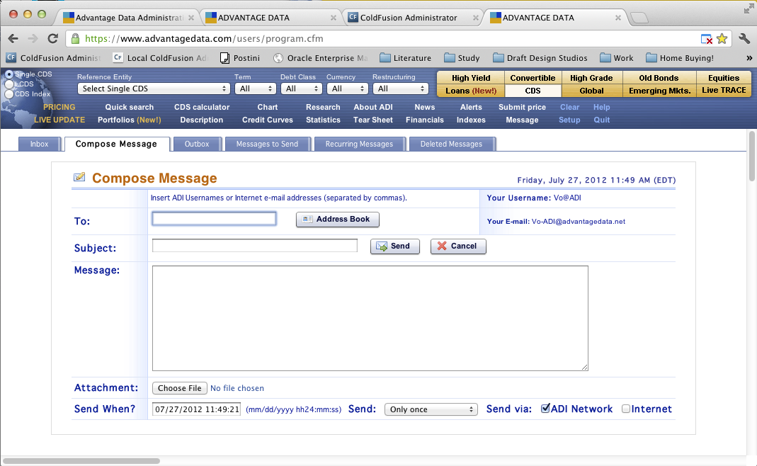
Task: Open the ColdFusion Administrator bookmark
Action: pos(53,58)
